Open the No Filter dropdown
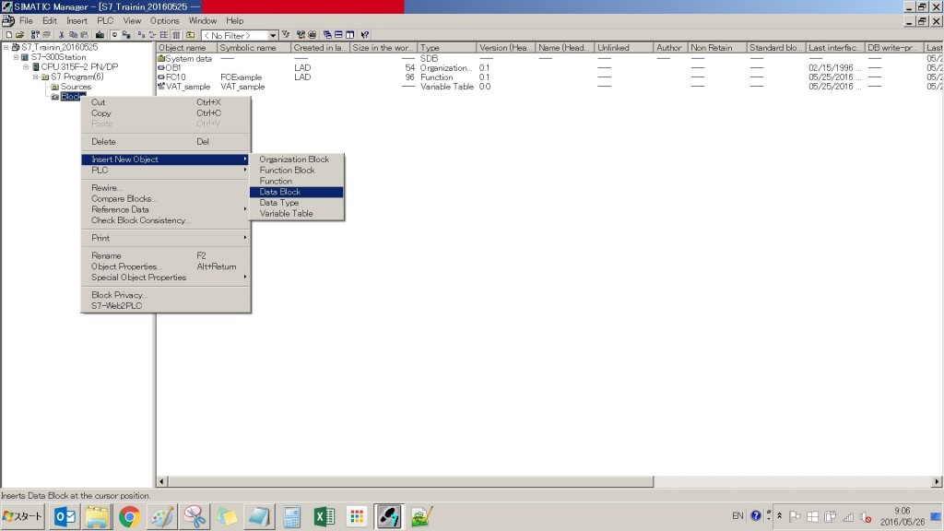This screenshot has height=531, width=944. [x=273, y=36]
